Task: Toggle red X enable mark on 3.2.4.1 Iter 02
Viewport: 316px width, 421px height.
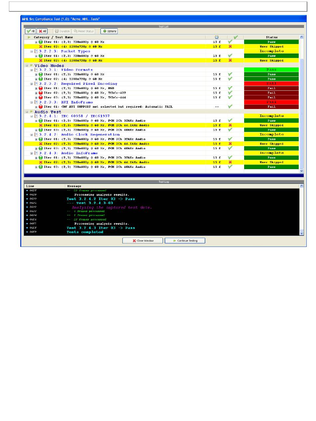Action: (230, 125)
